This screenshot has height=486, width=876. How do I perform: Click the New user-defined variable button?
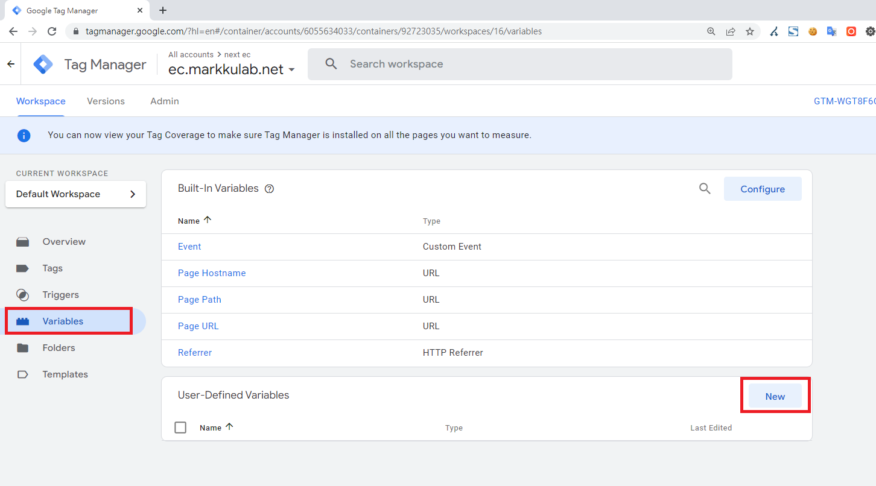(775, 396)
